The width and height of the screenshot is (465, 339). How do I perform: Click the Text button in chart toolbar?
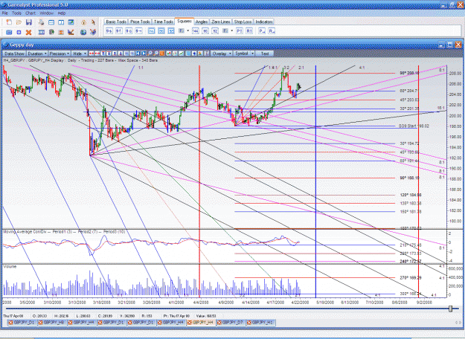coord(265,54)
